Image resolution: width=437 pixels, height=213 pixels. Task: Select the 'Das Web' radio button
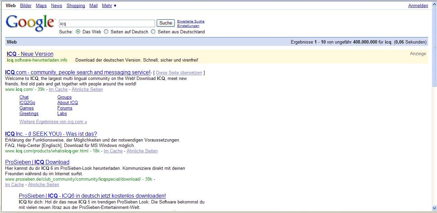point(78,32)
